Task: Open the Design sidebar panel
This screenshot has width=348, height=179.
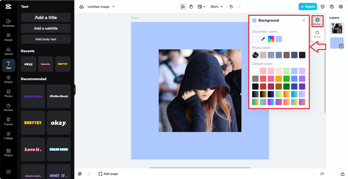Action: click(8, 37)
